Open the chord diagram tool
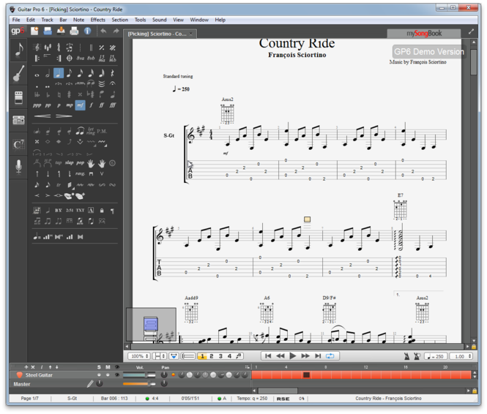 37,210
